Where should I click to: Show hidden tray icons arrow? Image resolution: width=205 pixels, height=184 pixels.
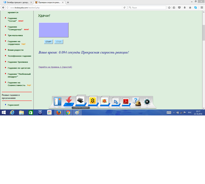tap(174, 113)
